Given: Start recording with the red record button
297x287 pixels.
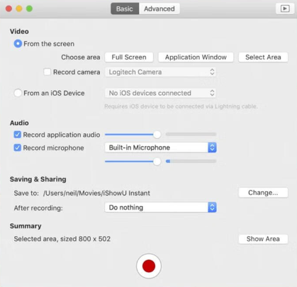Looking at the screenshot, I should 149,266.
